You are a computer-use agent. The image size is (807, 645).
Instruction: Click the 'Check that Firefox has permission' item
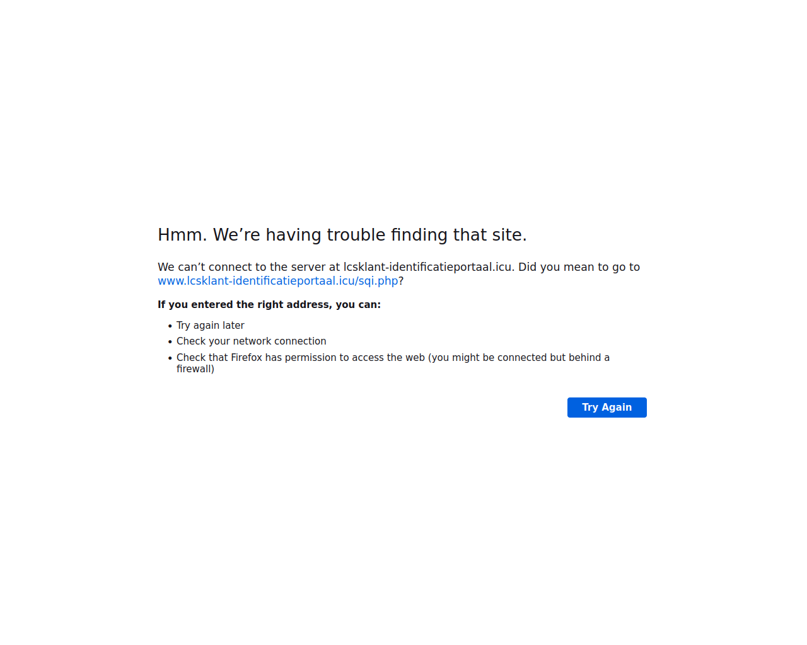tap(393, 363)
